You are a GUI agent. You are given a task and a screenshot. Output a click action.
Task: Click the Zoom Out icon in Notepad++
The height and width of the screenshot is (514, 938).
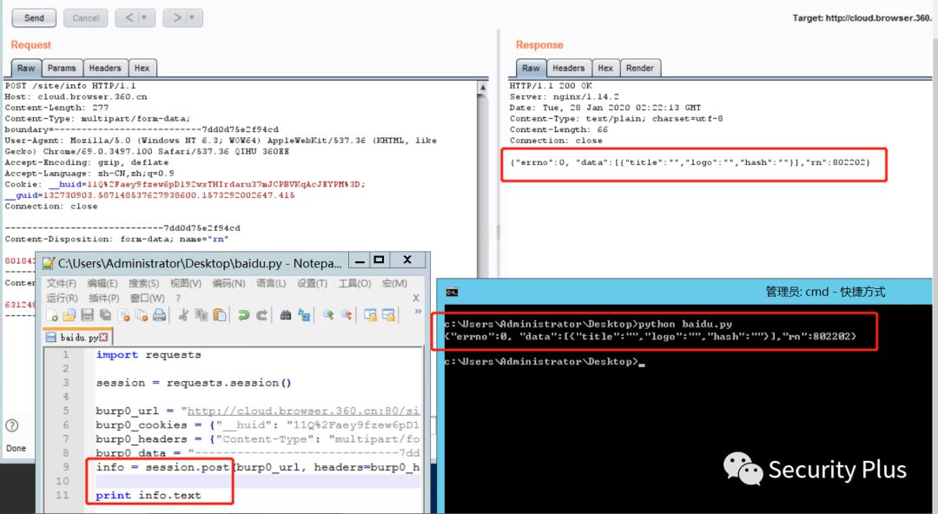(347, 315)
